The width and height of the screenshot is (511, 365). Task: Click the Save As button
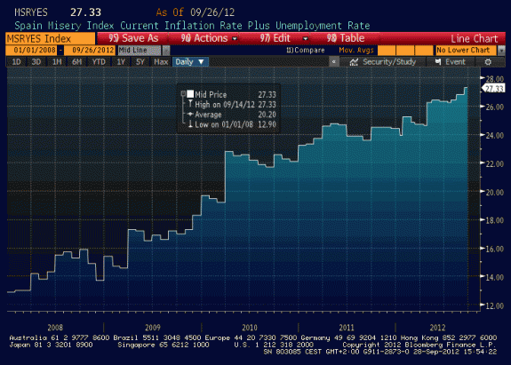(133, 38)
